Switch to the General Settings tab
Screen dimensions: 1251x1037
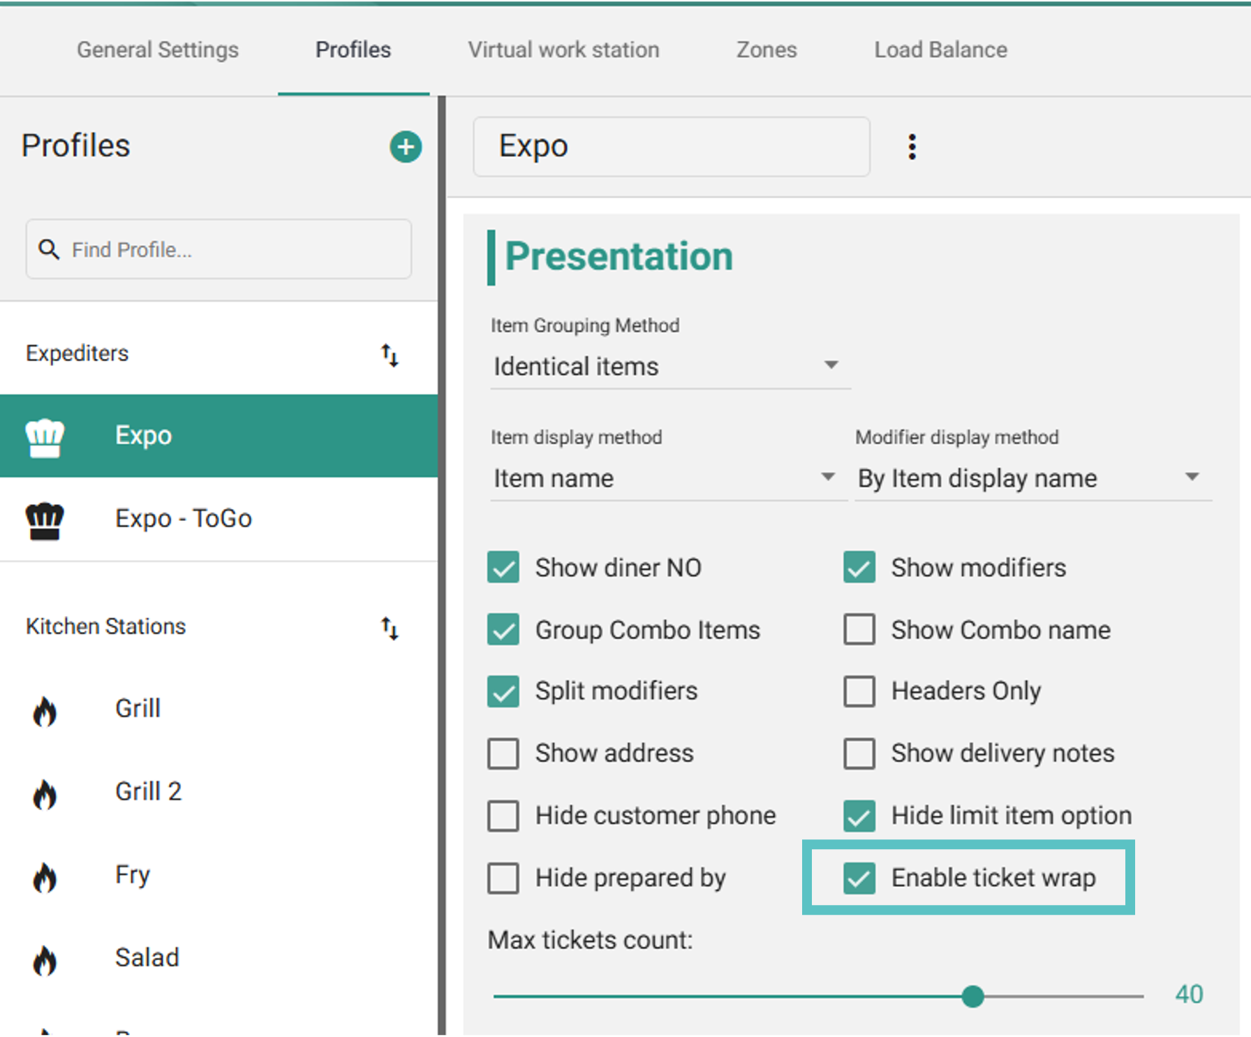pyautogui.click(x=158, y=50)
